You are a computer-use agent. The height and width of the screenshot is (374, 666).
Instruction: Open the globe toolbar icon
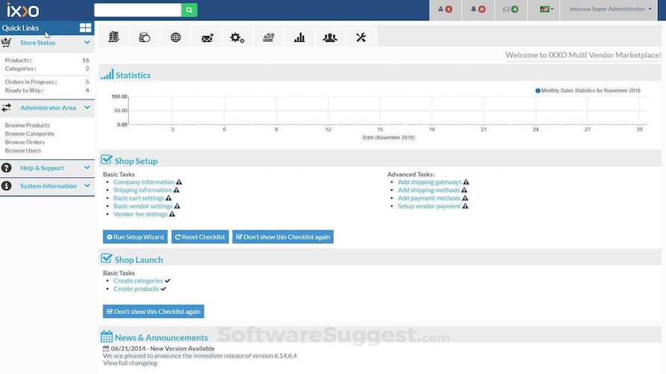pyautogui.click(x=175, y=37)
